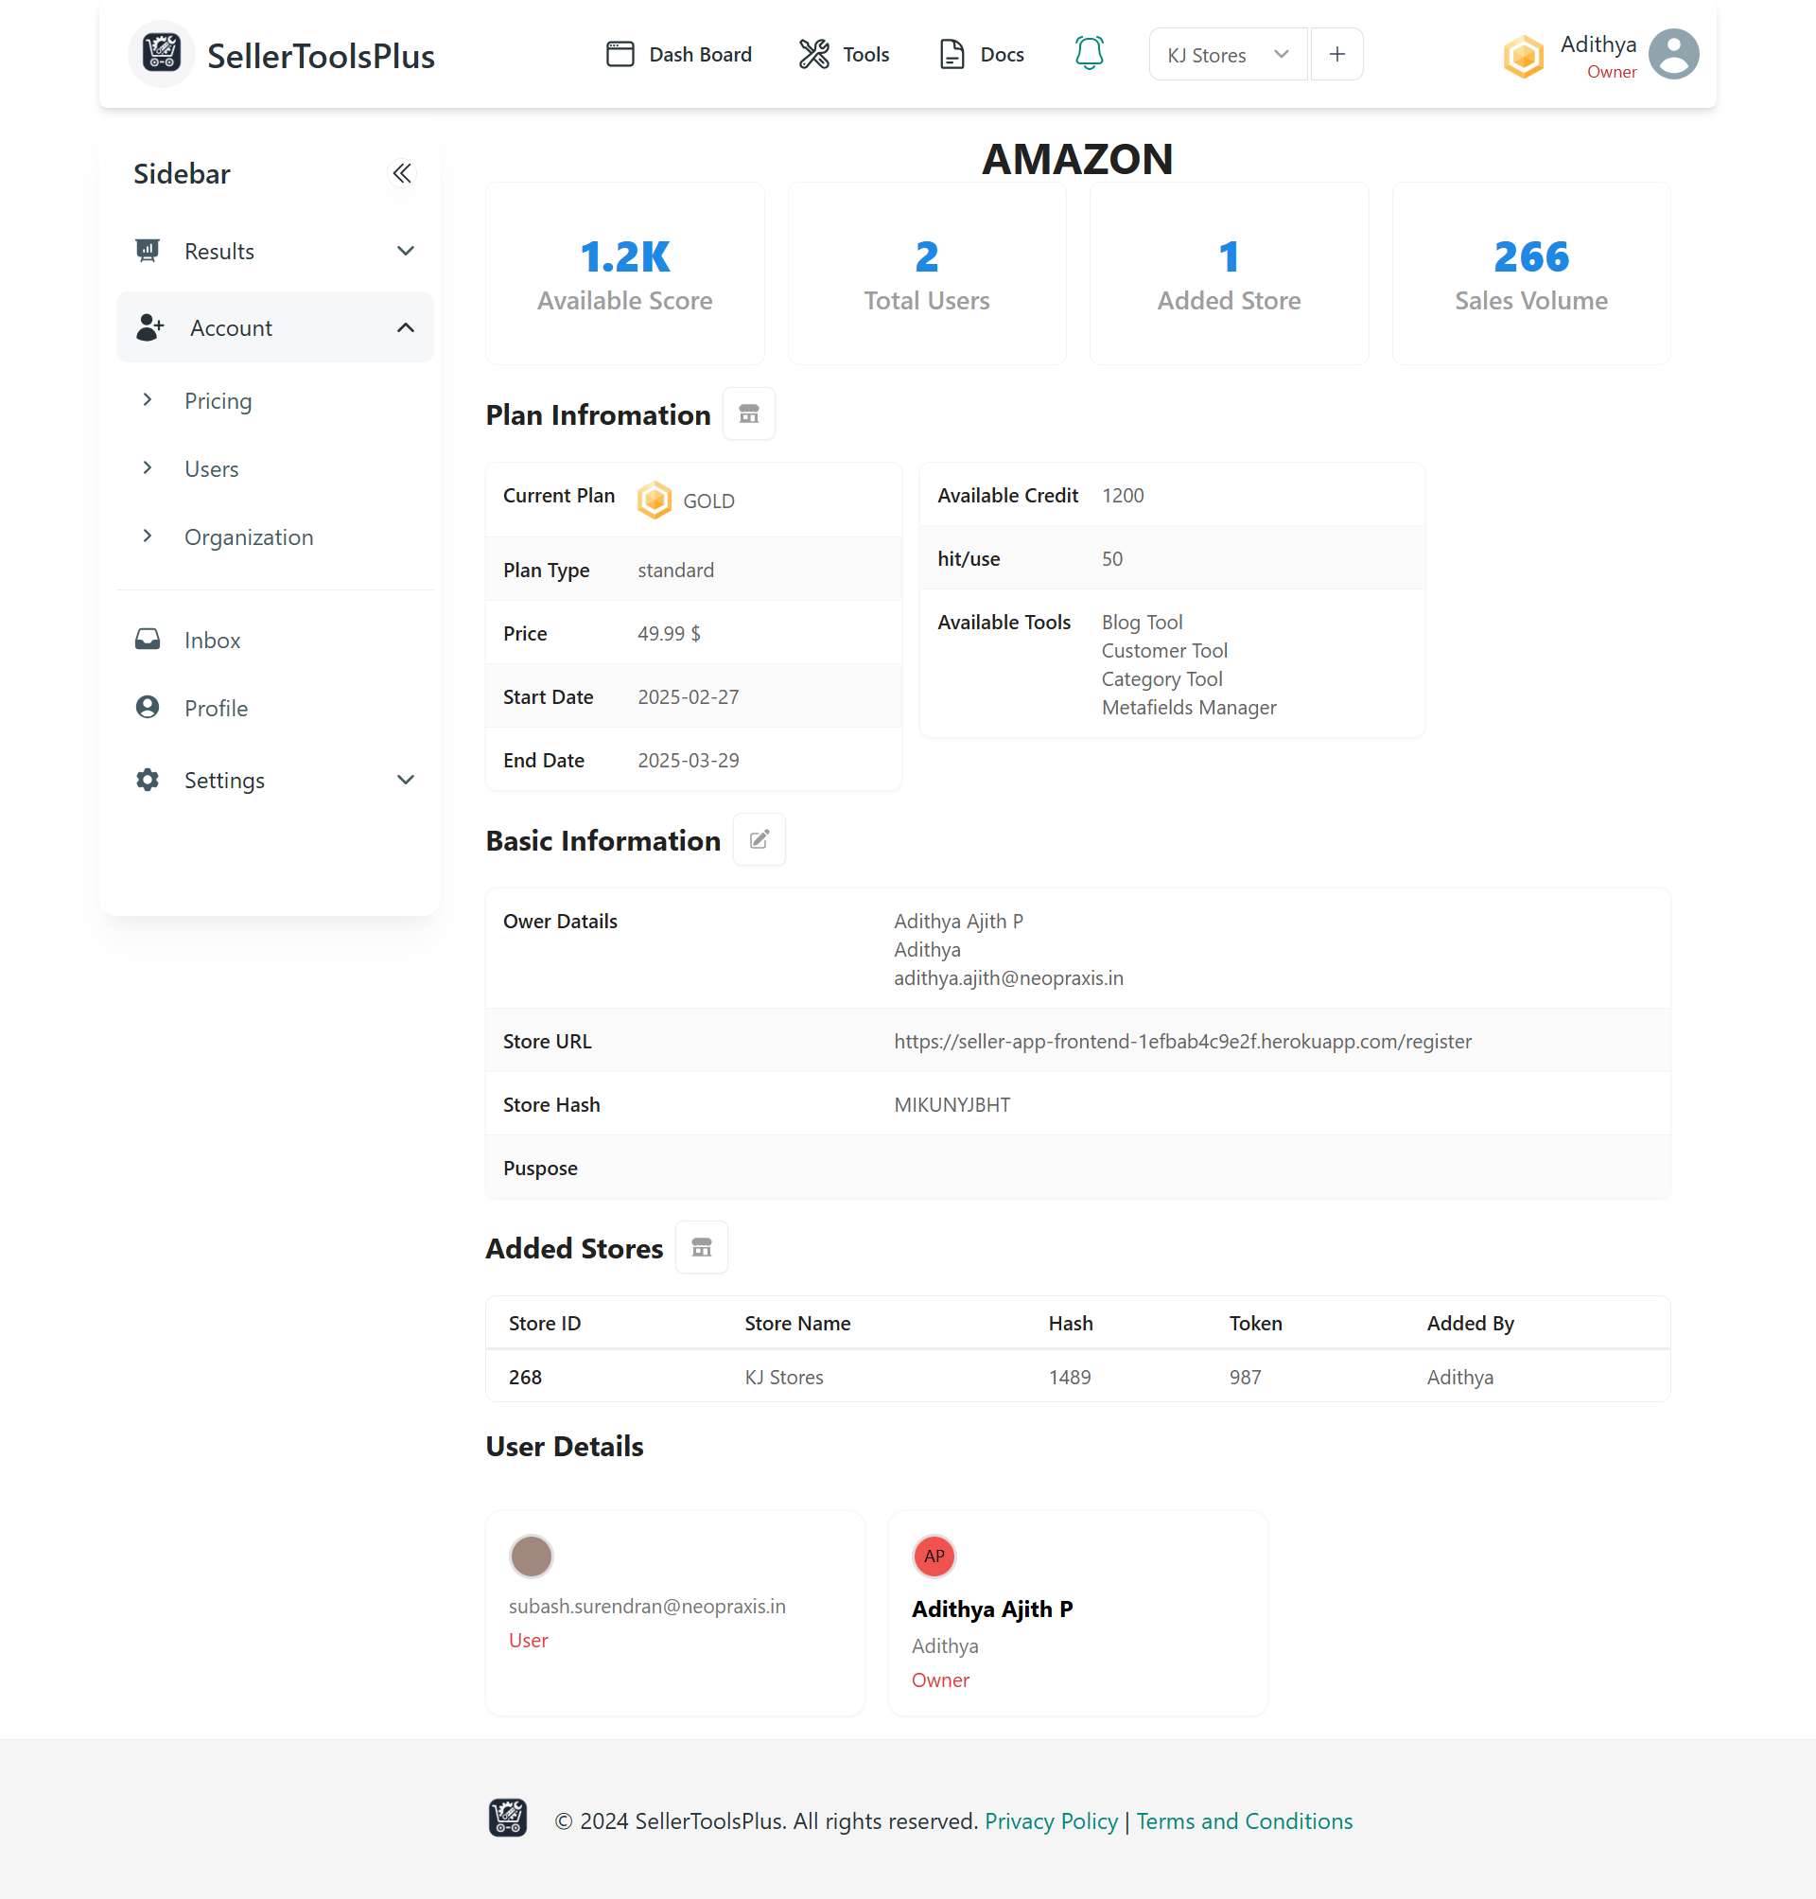Click the Store Name column header
The height and width of the screenshot is (1899, 1816).
coord(796,1323)
